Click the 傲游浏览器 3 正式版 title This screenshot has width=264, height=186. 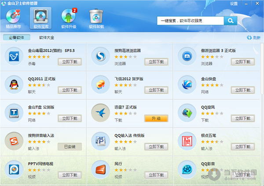pyautogui.click(x=218, y=51)
